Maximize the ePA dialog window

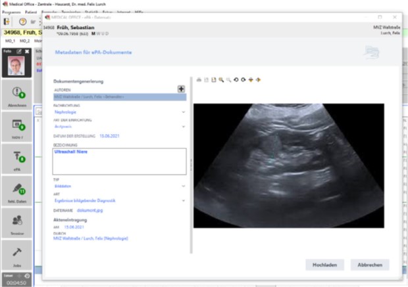point(380,17)
